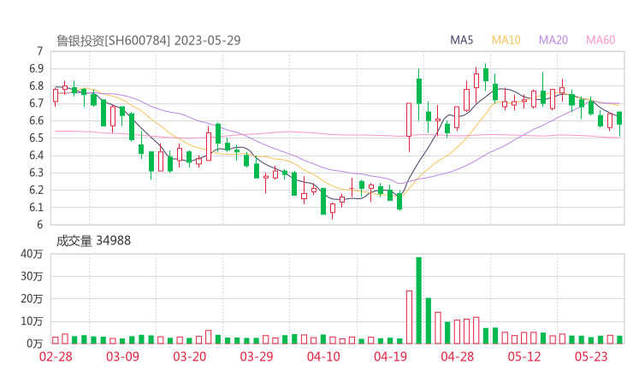
Task: Click the 04-10 date axis label
Action: (x=323, y=356)
